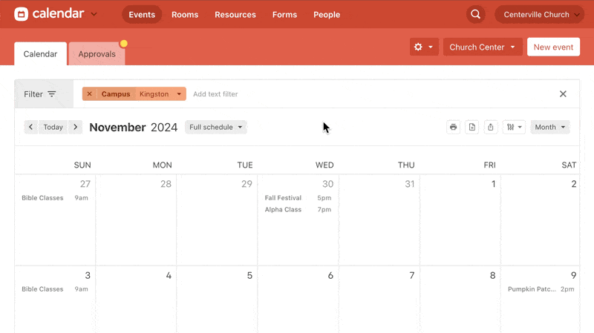The image size is (594, 333).
Task: Open Bible Classes event on November 3
Action: pyautogui.click(x=55, y=289)
